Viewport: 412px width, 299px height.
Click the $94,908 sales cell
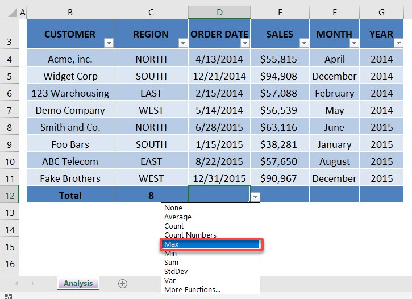(280, 76)
